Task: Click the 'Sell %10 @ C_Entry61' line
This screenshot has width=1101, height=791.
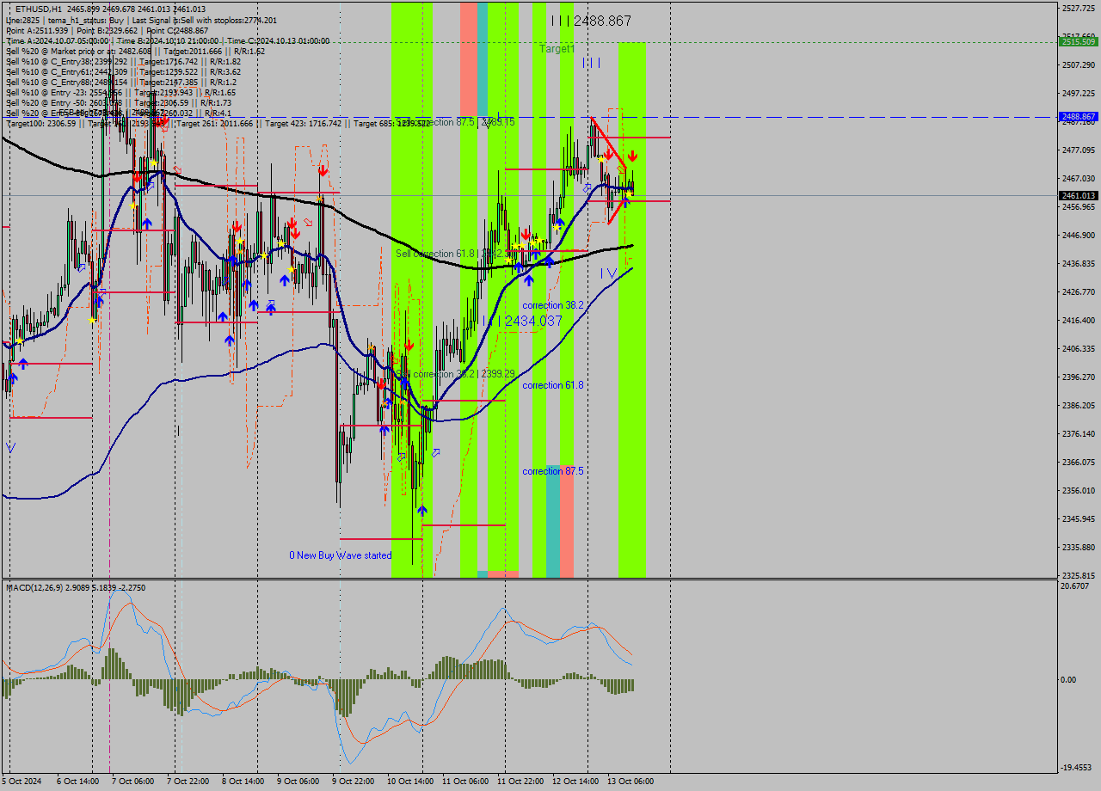Action: point(123,71)
